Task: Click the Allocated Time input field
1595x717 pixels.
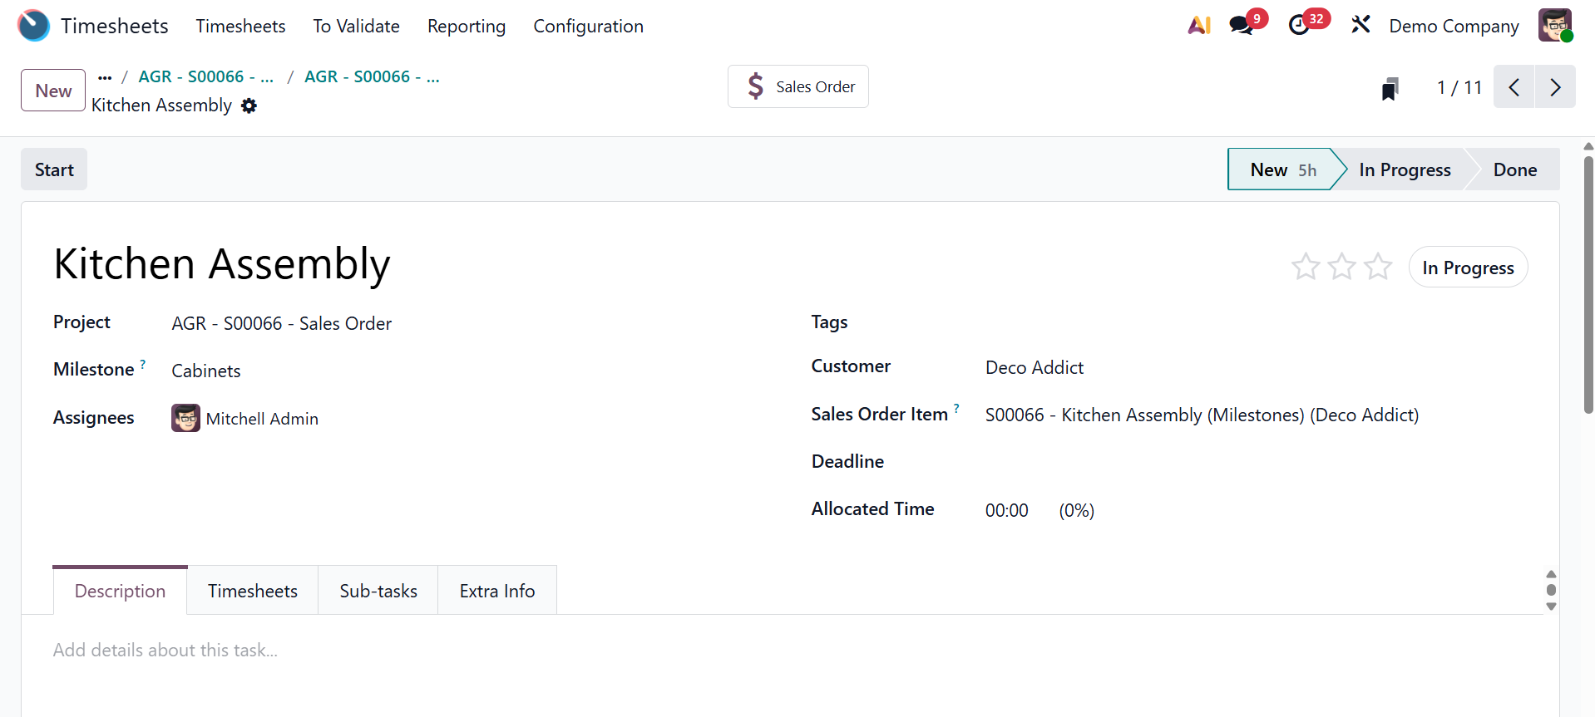Action: [1007, 510]
